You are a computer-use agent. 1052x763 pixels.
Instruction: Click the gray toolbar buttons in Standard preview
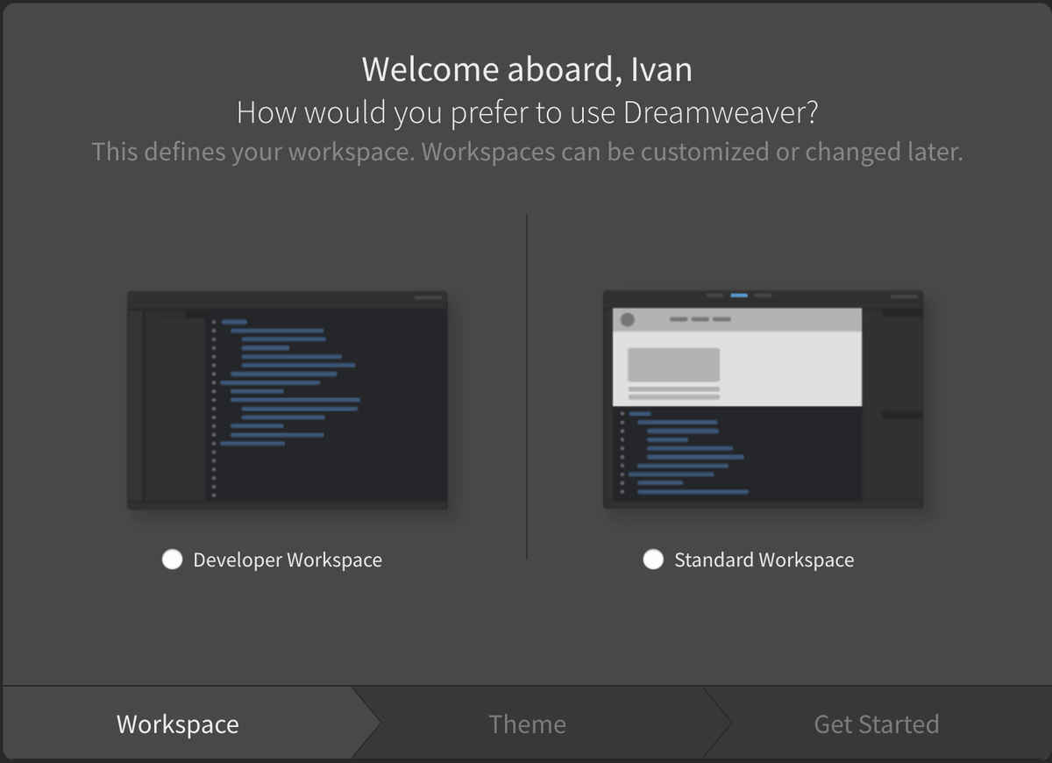(x=699, y=320)
